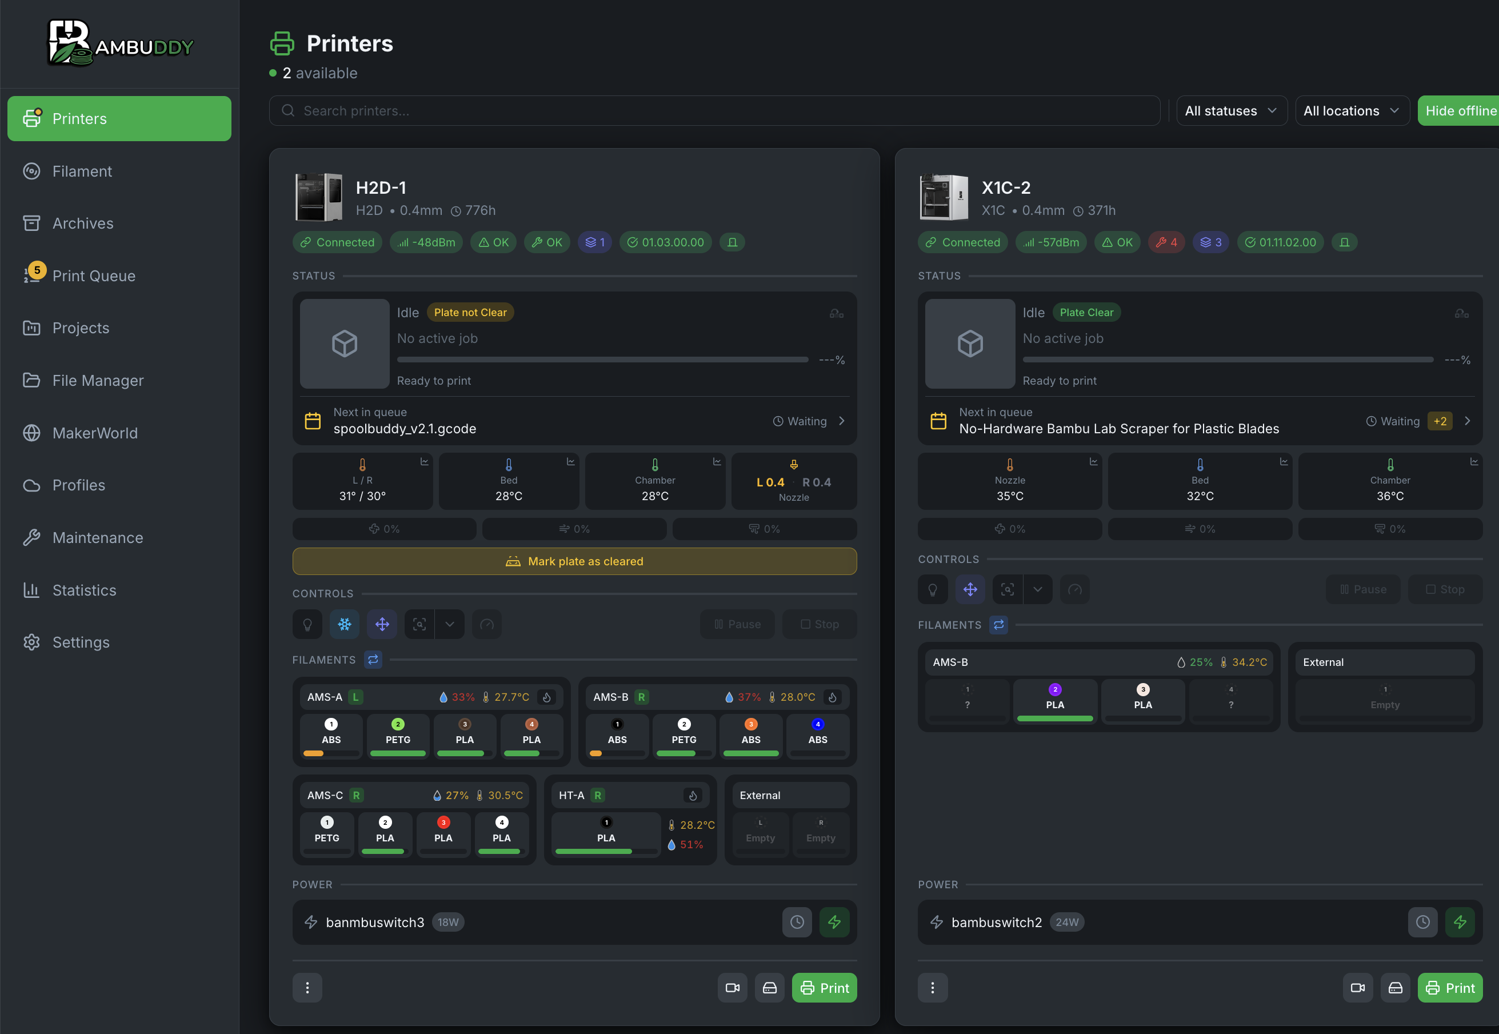Open the camera view for X1C-2
The height and width of the screenshot is (1034, 1499).
pos(1358,988)
